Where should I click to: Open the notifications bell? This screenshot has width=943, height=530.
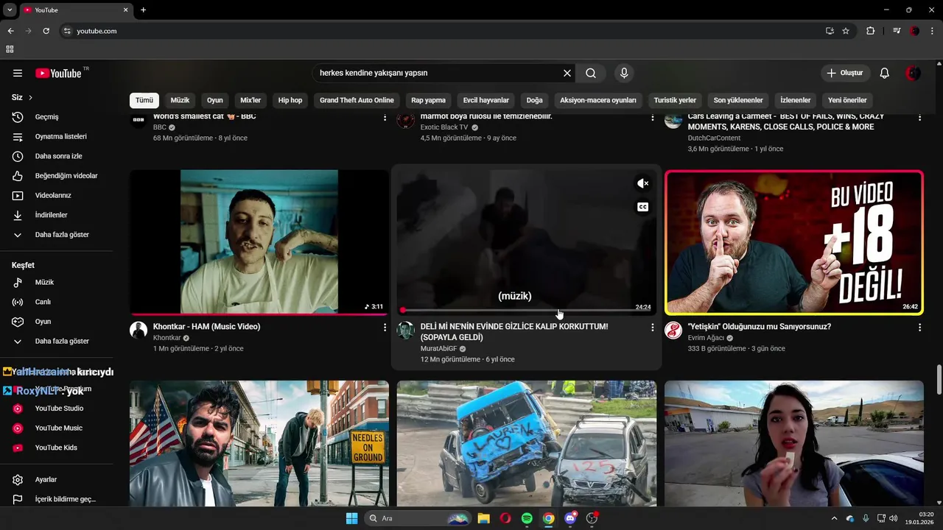[x=885, y=73]
